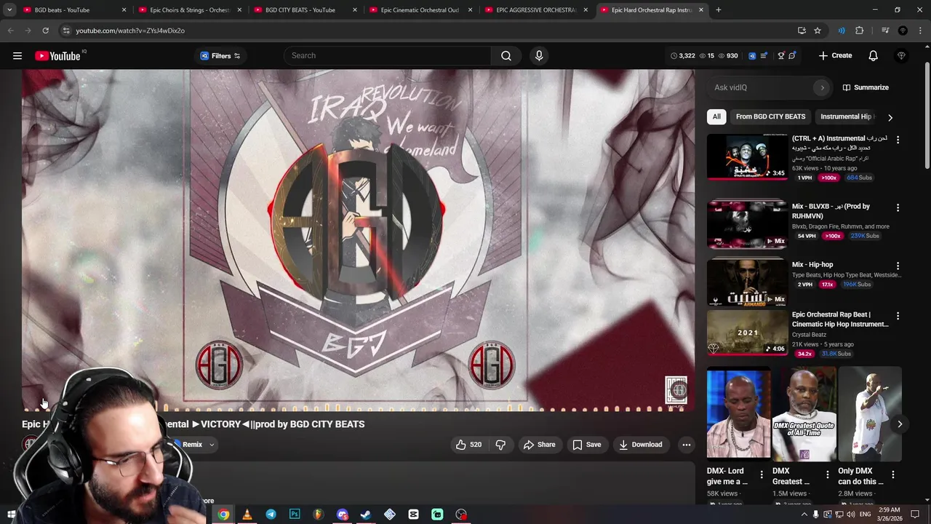The image size is (931, 524).
Task: Go to the YouTube home logo
Action: (57, 56)
